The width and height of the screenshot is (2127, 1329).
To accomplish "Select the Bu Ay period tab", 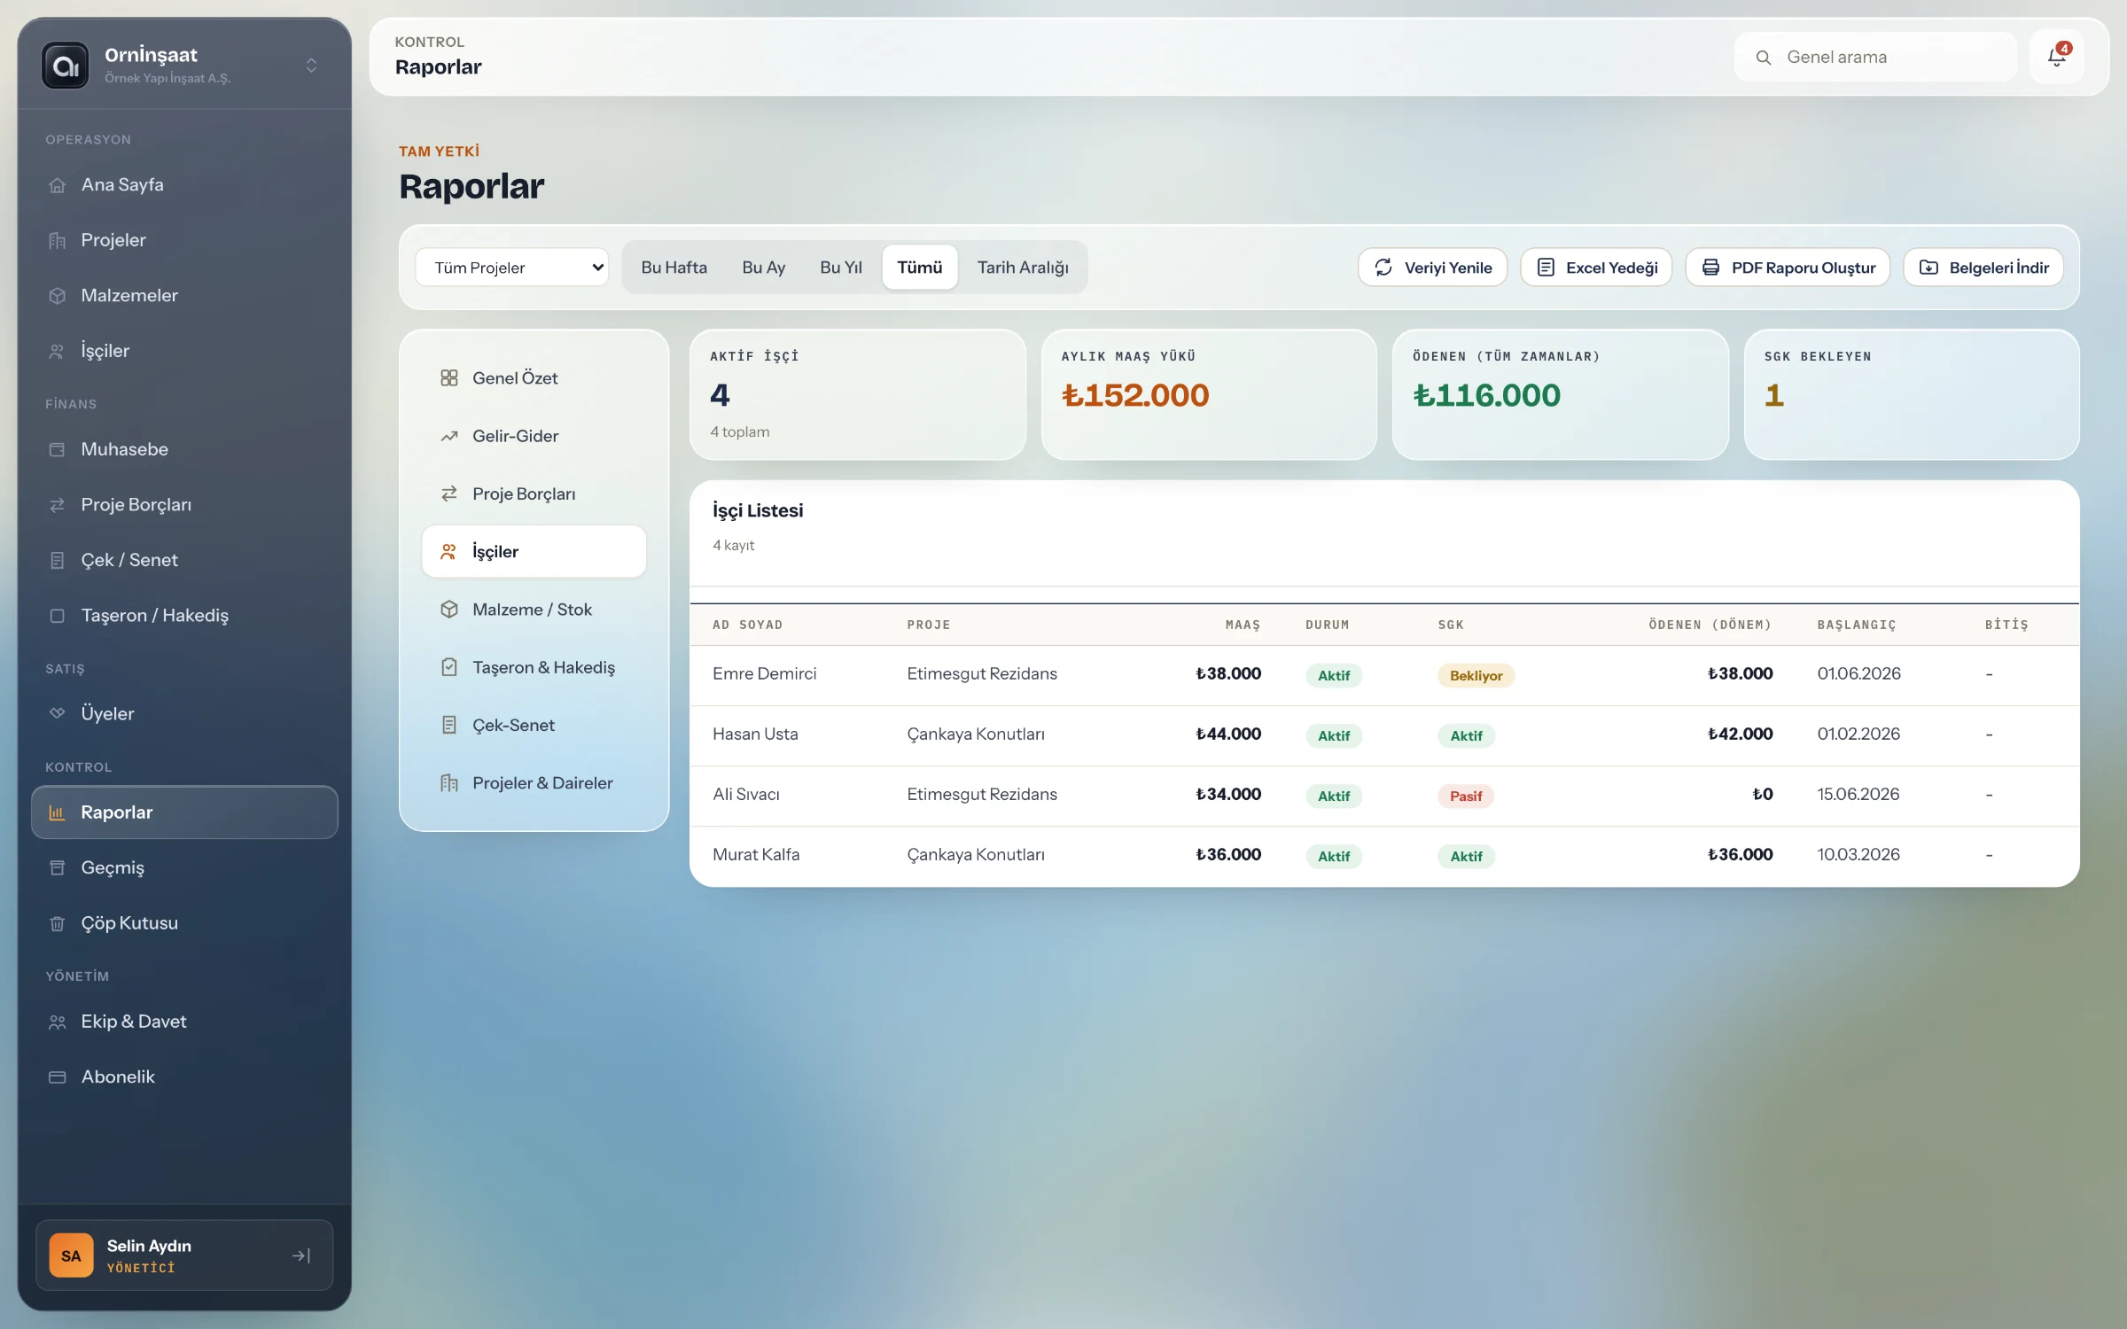I will pos(764,268).
